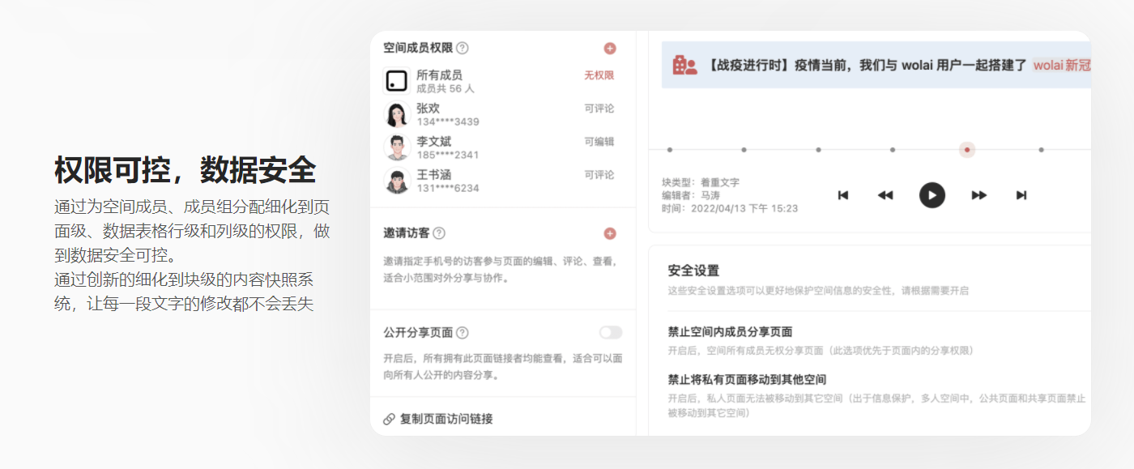This screenshot has width=1134, height=469.
Task: Open 李文斌's 可编辑 permission menu
Action: (x=599, y=142)
